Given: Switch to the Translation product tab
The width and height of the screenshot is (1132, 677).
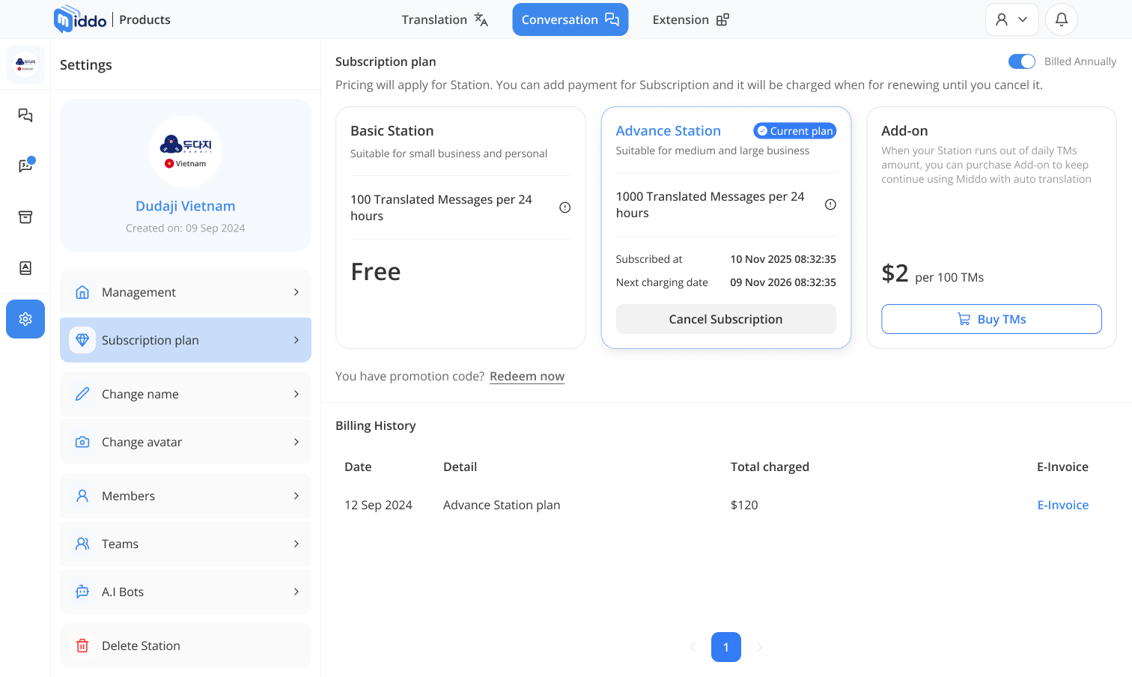Looking at the screenshot, I should (x=445, y=19).
